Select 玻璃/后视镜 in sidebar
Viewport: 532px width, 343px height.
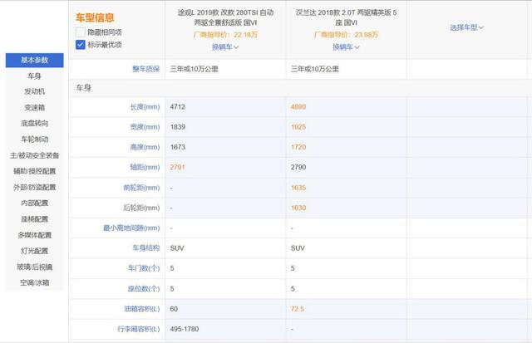[x=35, y=267]
